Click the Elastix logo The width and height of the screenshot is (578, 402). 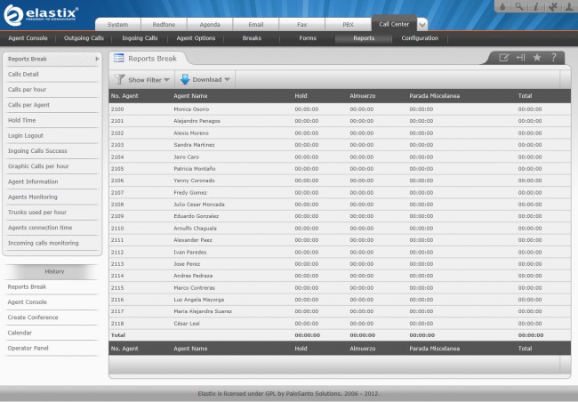click(x=41, y=14)
